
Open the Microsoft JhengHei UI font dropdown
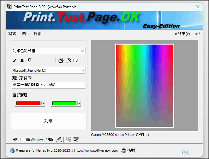pos(49,70)
